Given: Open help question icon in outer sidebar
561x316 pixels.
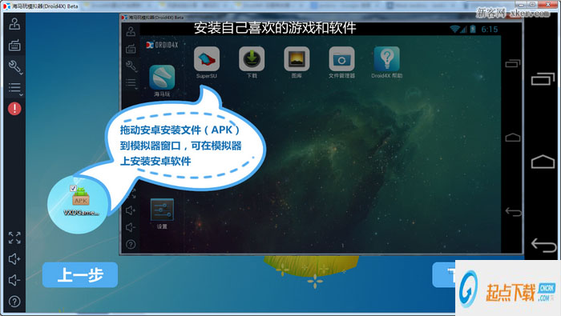Looking at the screenshot, I should click(x=14, y=302).
